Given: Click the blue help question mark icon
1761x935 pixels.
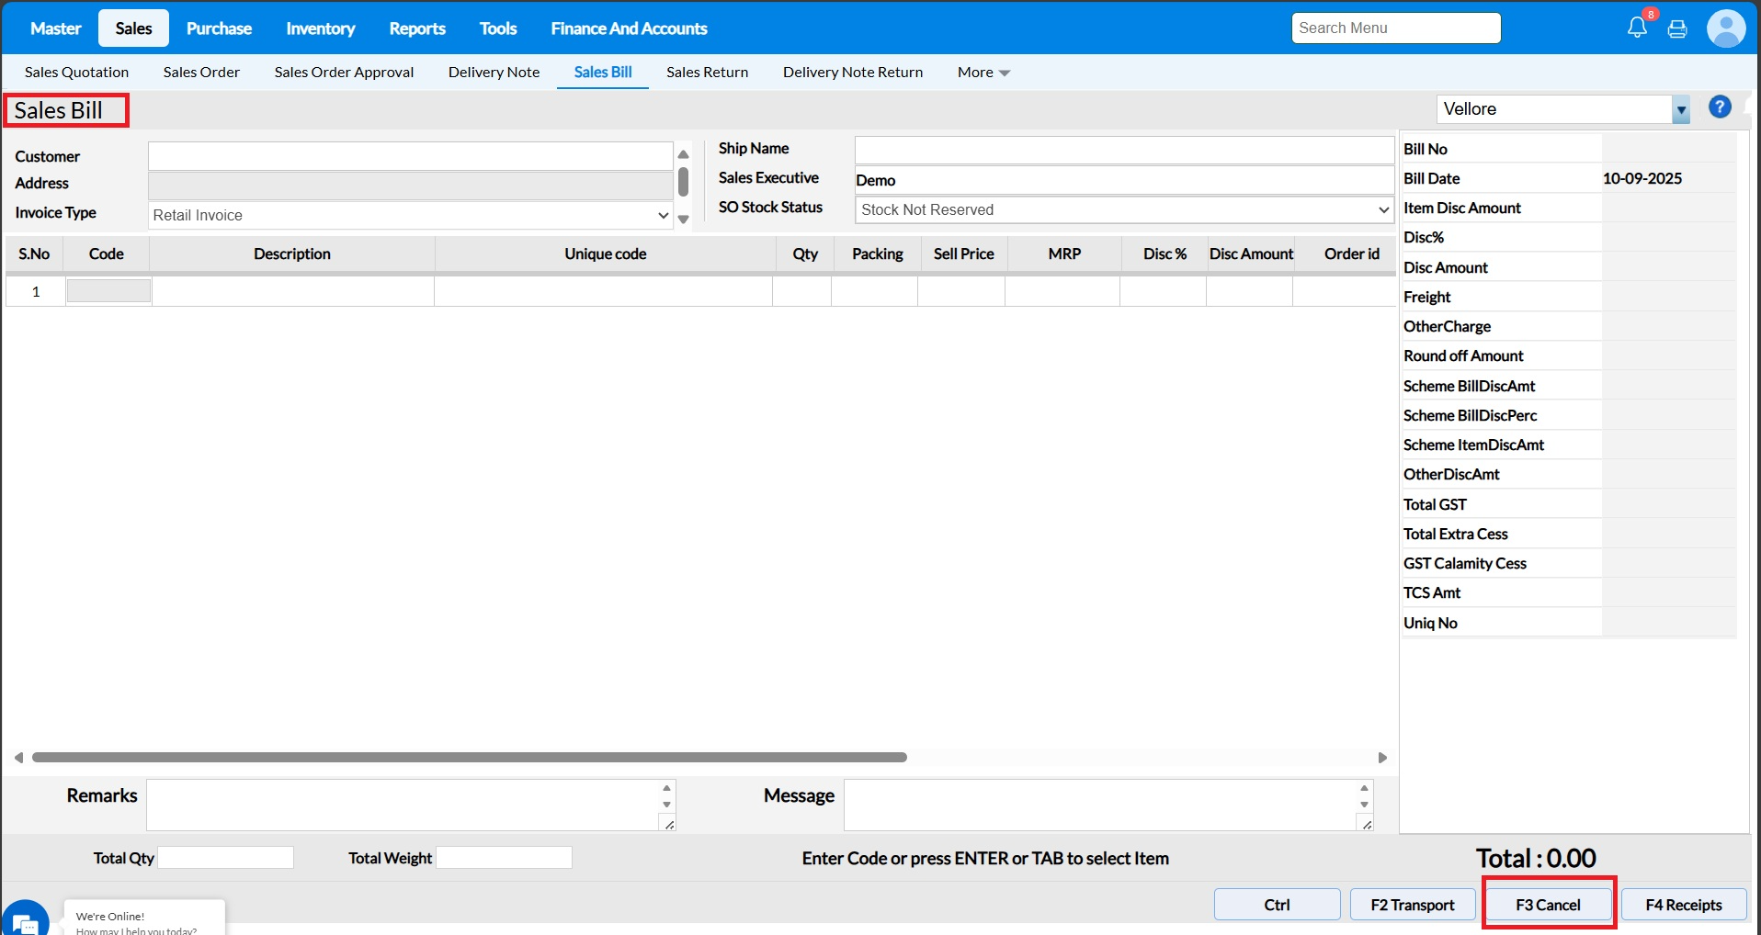Looking at the screenshot, I should 1720,107.
